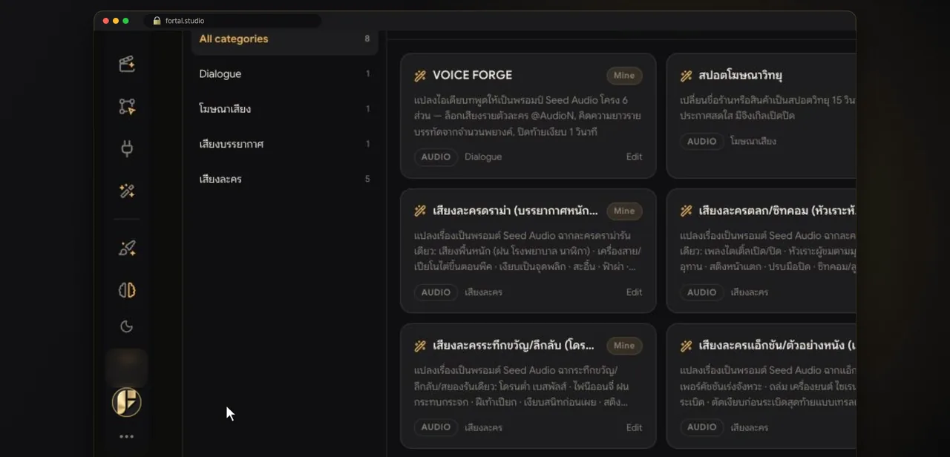Click the round gold logo avatar
This screenshot has width=950, height=457.
pyautogui.click(x=127, y=402)
